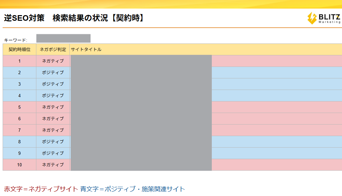Screen dimensions: 342x196
Task: Click ネガティブ label in rank 10 row
Action: click(x=53, y=165)
